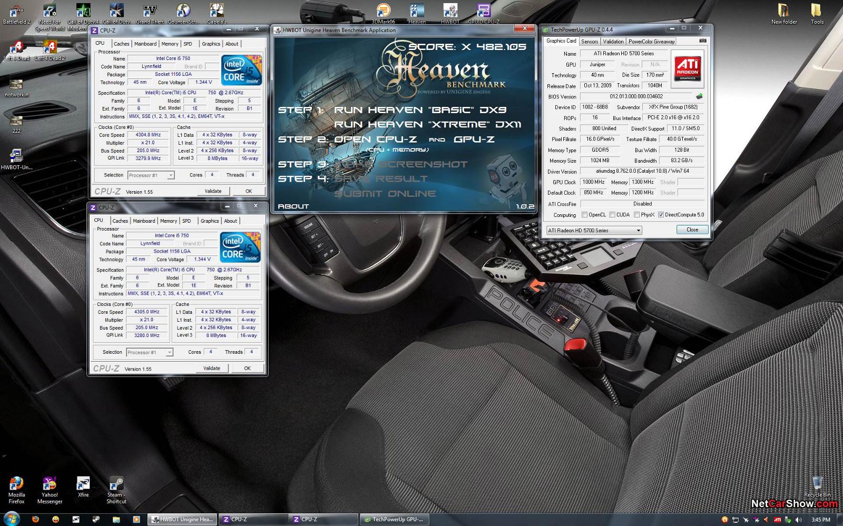The width and height of the screenshot is (843, 526).
Task: Click the Close button in GPU-Z
Action: pos(692,230)
